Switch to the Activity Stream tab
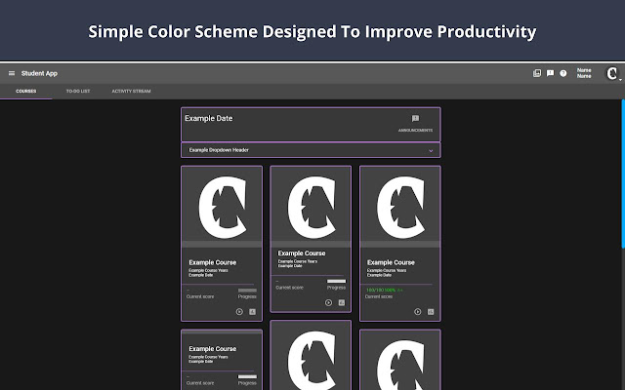This screenshot has height=390, width=625. (131, 91)
